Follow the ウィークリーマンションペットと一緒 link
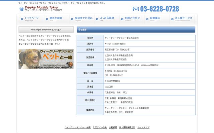The image size is (214, 133). 36,44
